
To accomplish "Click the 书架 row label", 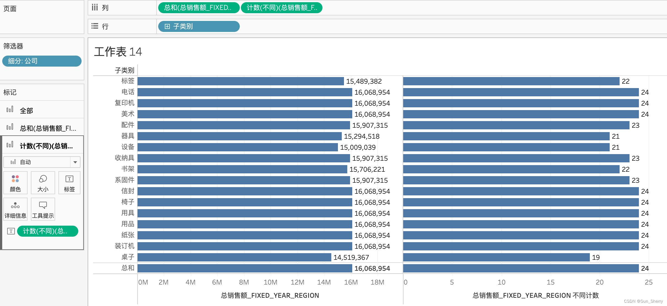I will 128,169.
